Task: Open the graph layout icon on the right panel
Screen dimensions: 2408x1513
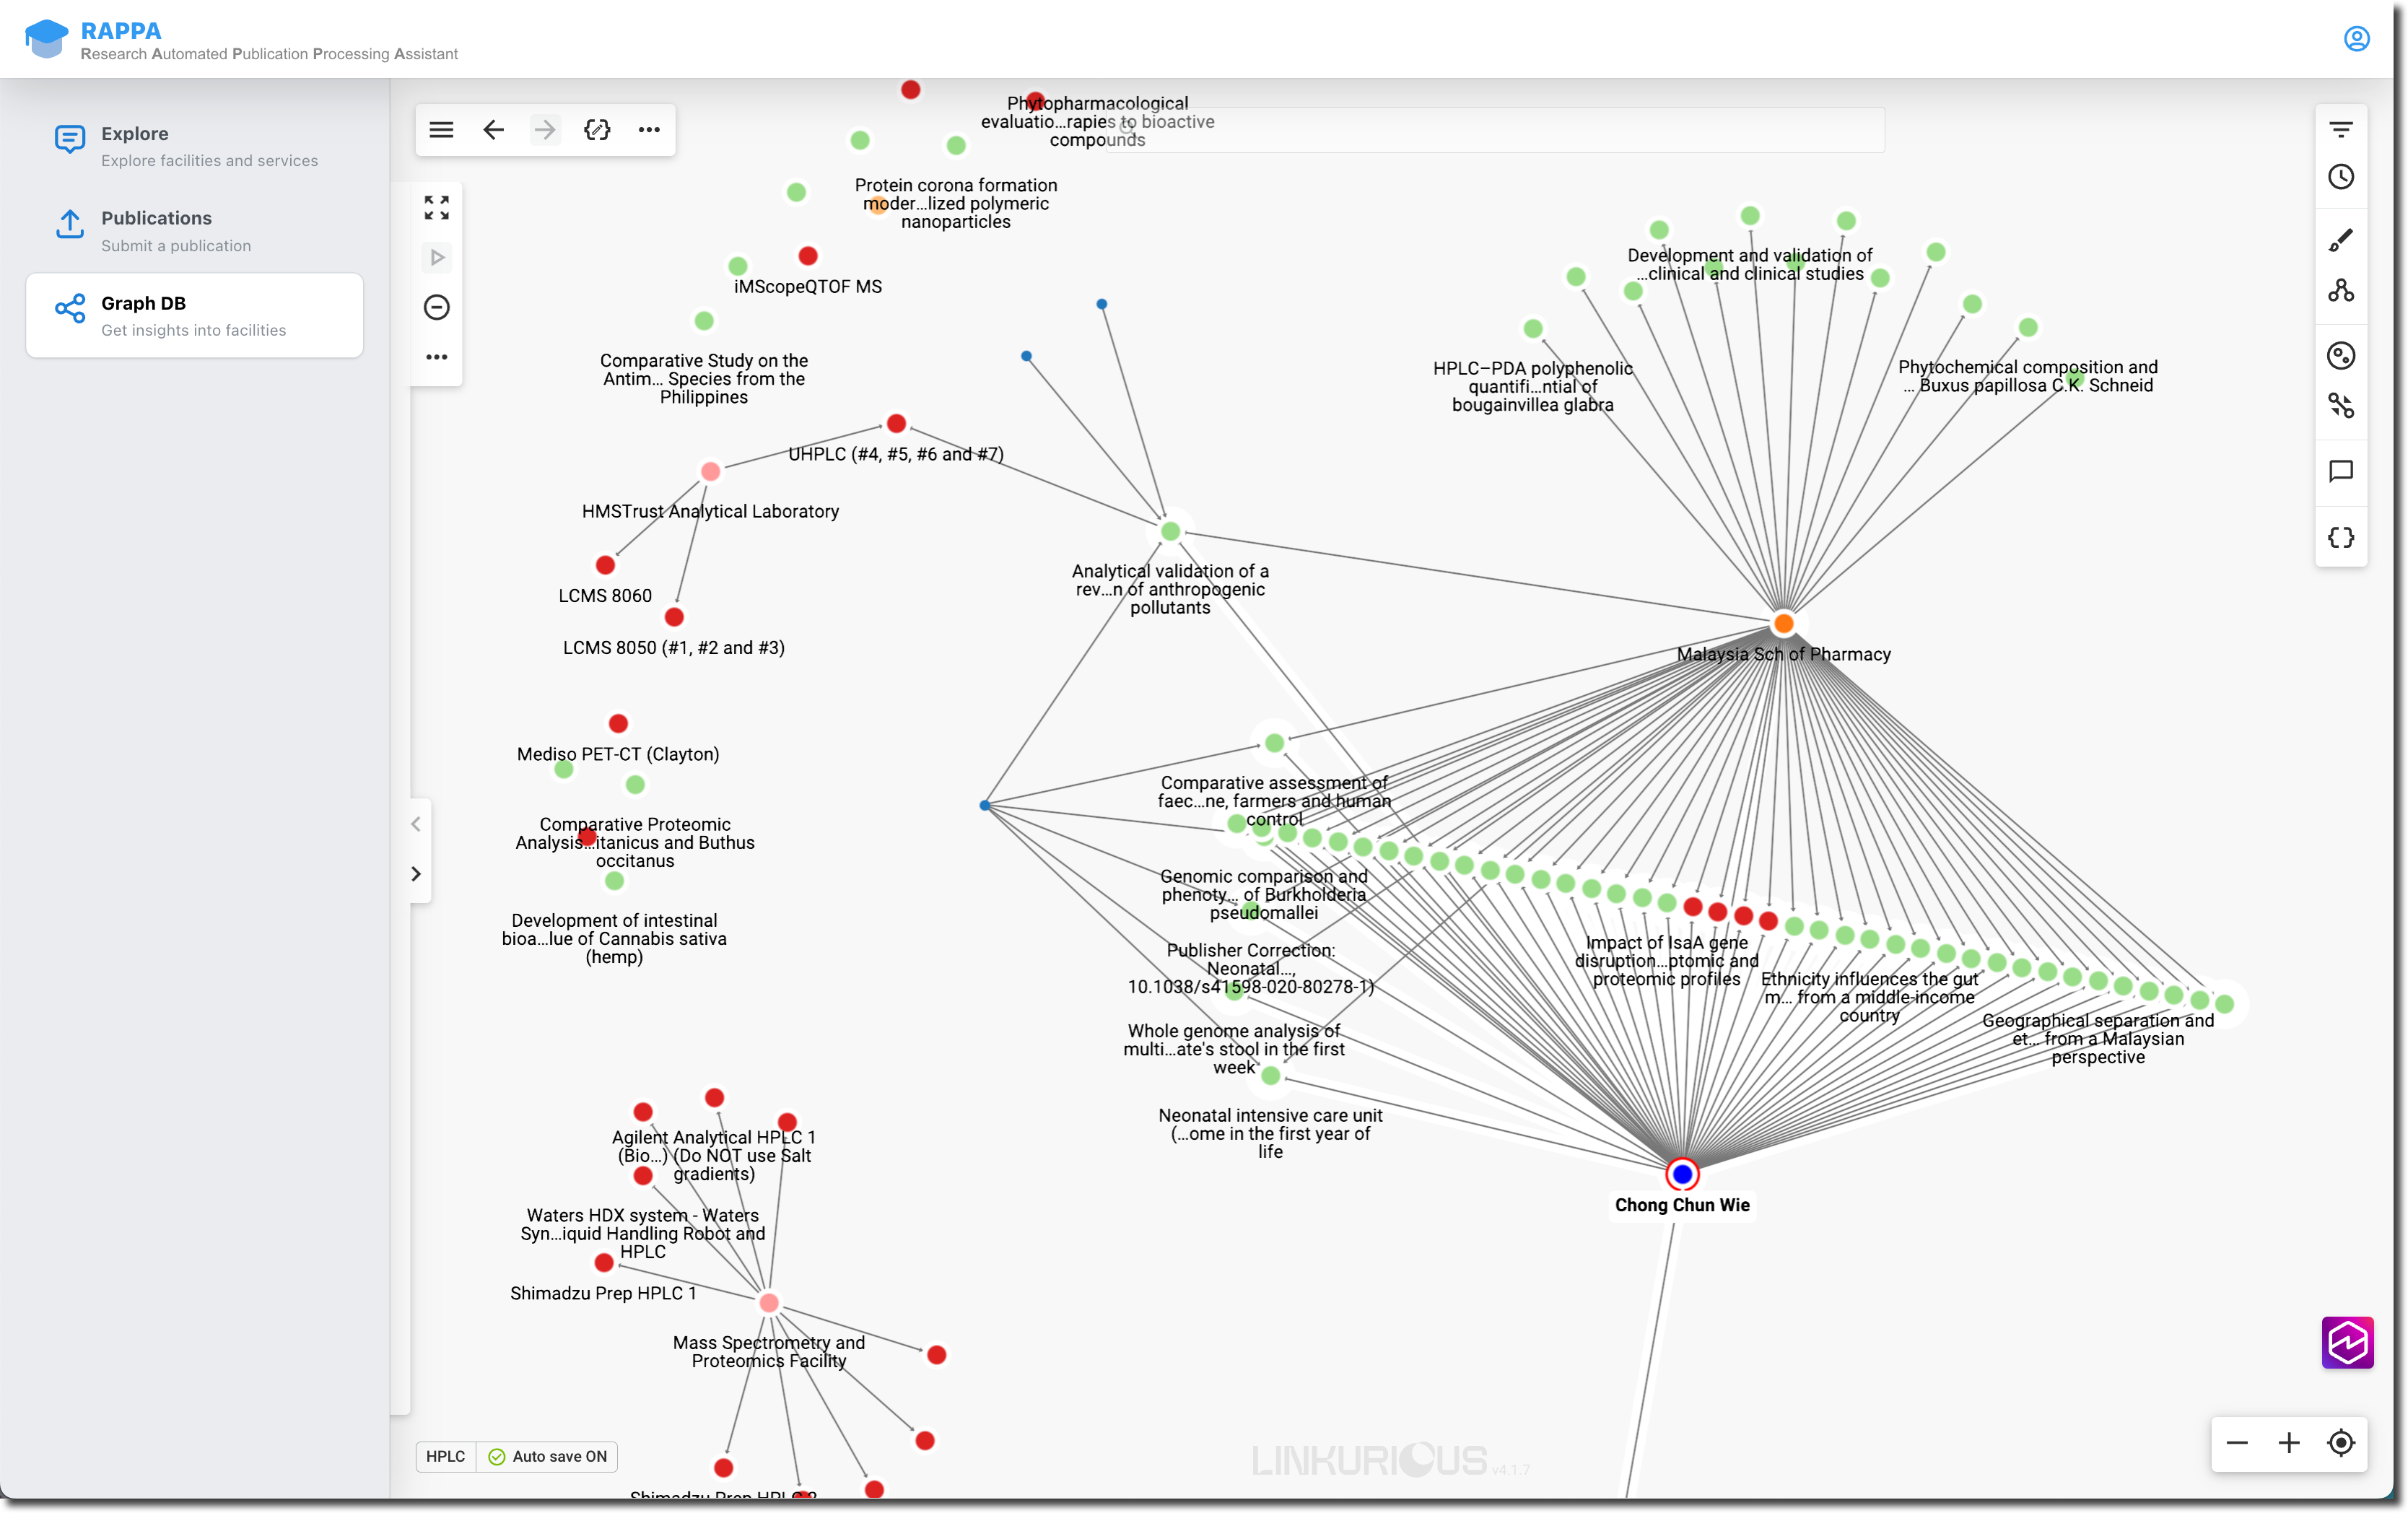Action: (2341, 291)
